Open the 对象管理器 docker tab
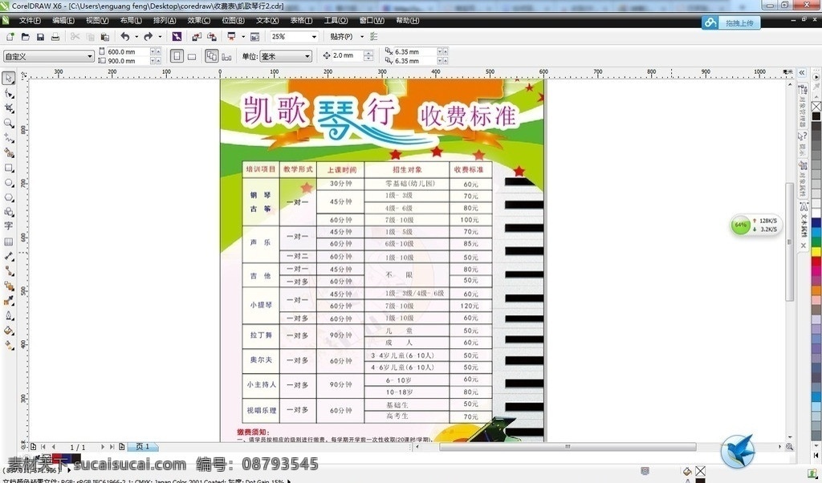This screenshot has height=483, width=822. pyautogui.click(x=802, y=105)
